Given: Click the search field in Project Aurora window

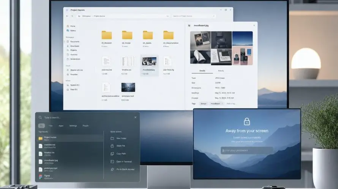Looking at the screenshot, I should [x=194, y=16].
